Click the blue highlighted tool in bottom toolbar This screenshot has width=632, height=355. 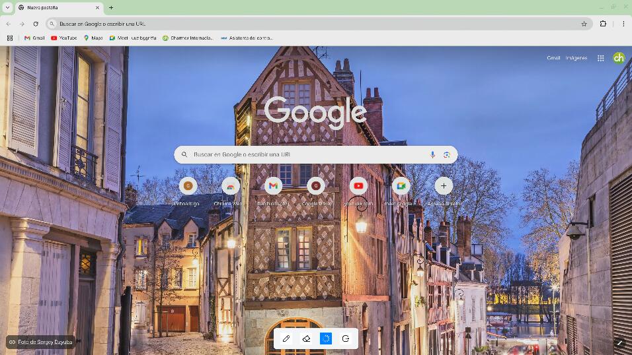pos(326,339)
